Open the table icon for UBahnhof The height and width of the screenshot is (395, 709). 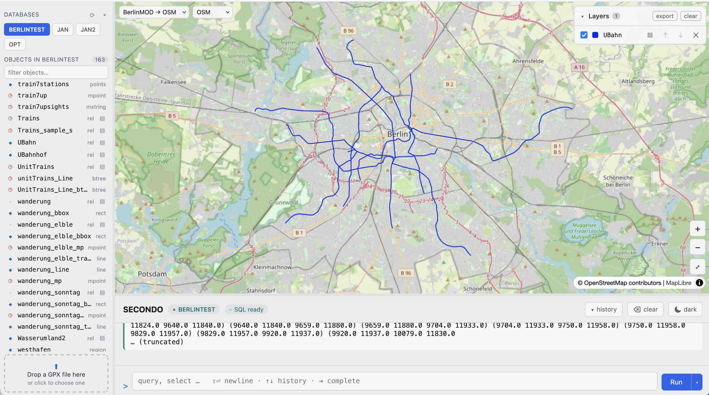(102, 155)
